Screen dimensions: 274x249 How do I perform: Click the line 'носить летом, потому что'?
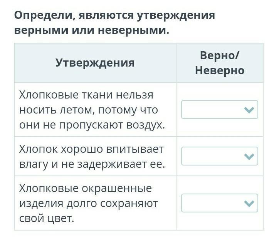tap(89, 110)
